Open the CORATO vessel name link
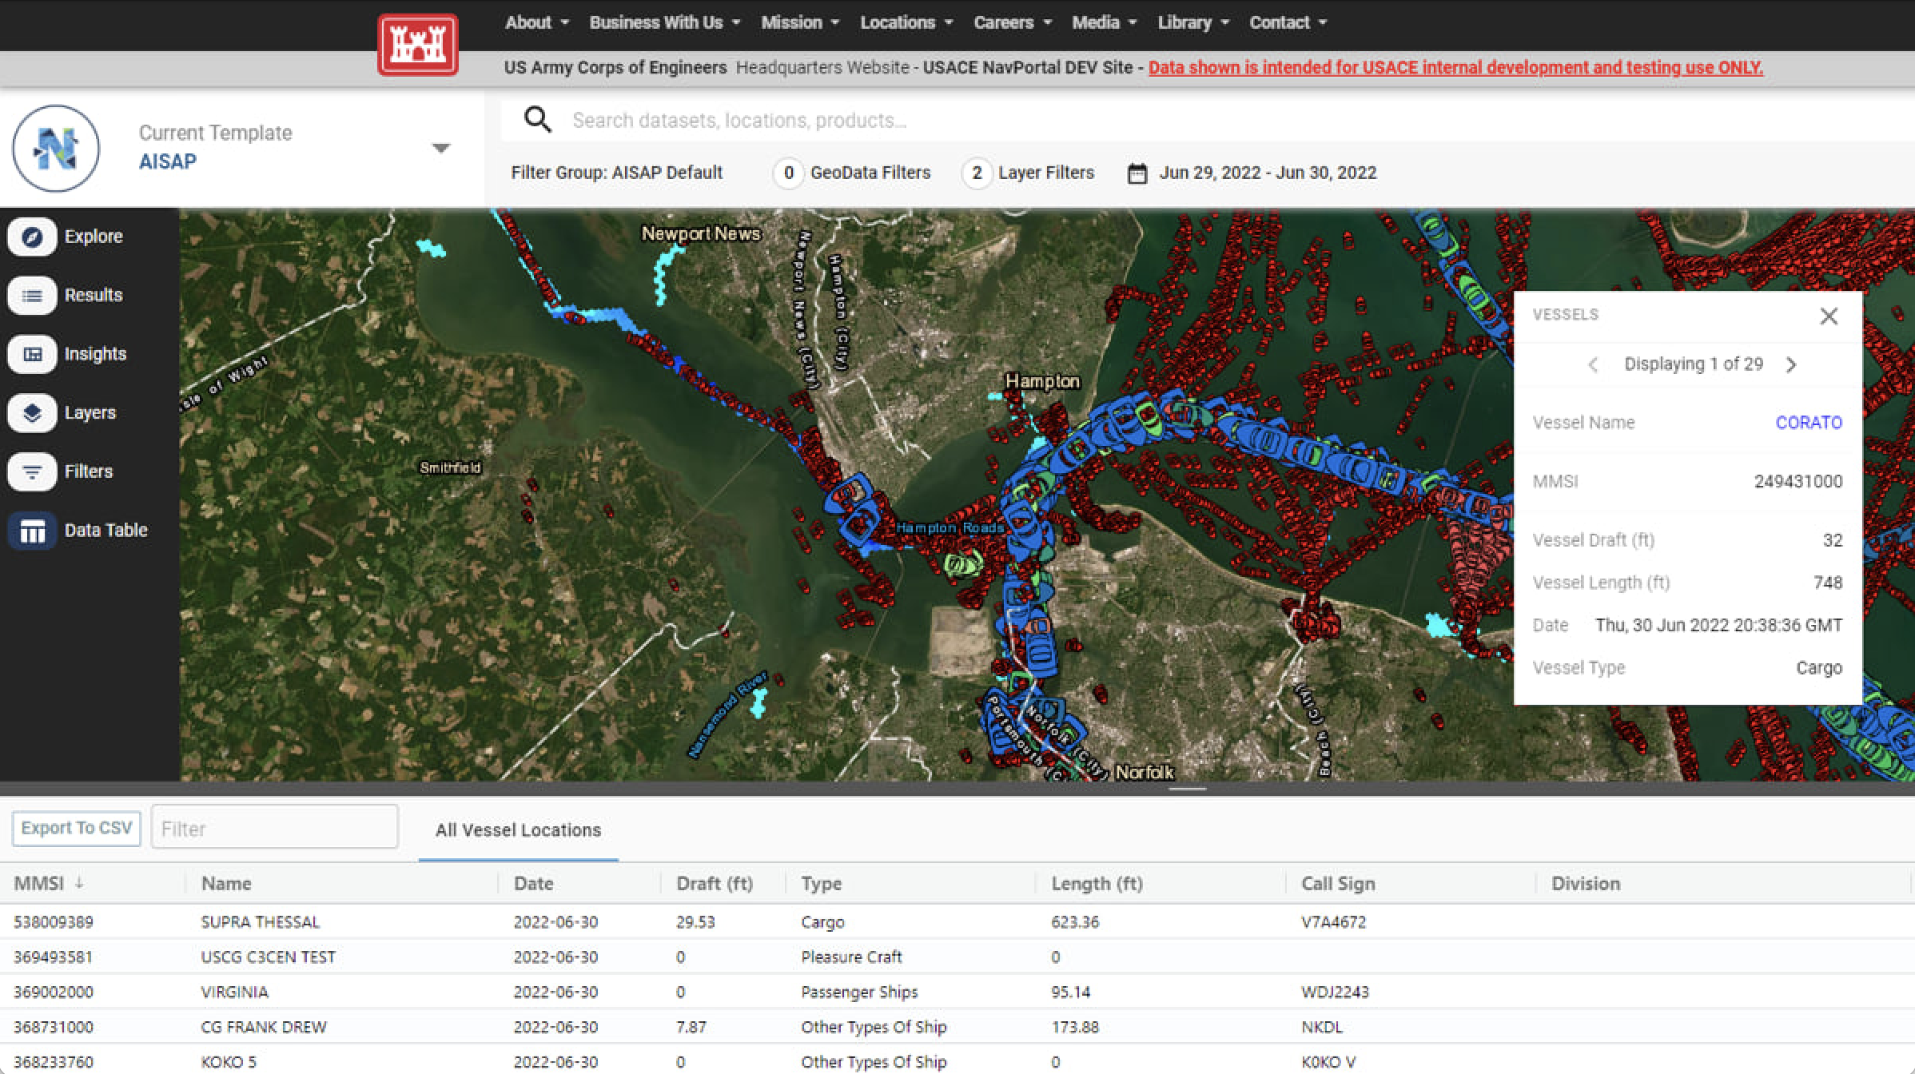The image size is (1915, 1074). [1808, 423]
